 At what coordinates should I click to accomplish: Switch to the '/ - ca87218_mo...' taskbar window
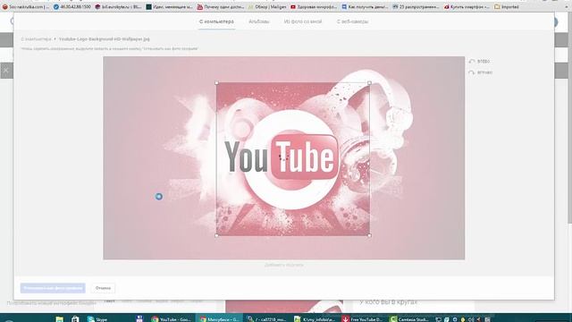[x=266, y=318]
